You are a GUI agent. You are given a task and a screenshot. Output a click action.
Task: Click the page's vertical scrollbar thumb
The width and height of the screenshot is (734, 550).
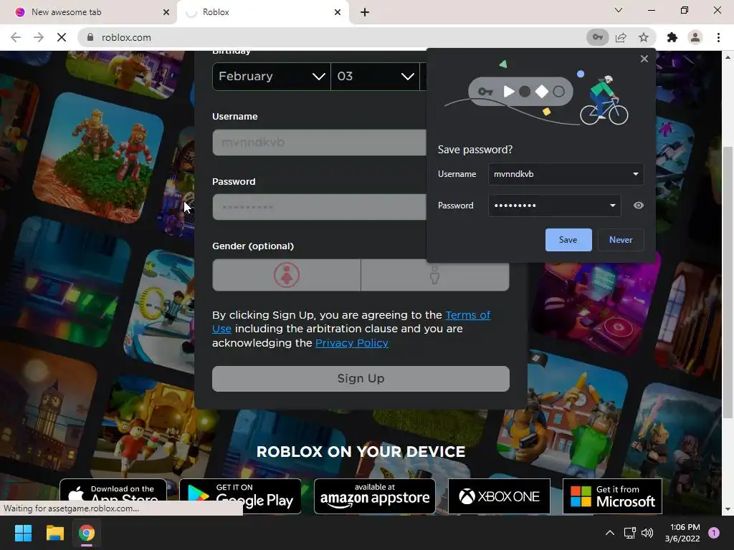point(728,282)
